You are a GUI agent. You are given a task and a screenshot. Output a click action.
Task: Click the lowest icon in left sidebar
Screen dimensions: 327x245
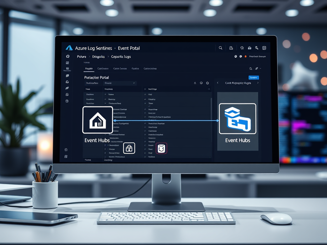click(66, 157)
